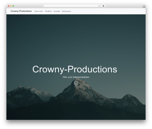The height and width of the screenshot is (129, 152).
Task: Open the Impressum link
Action: pyautogui.click(x=66, y=11)
